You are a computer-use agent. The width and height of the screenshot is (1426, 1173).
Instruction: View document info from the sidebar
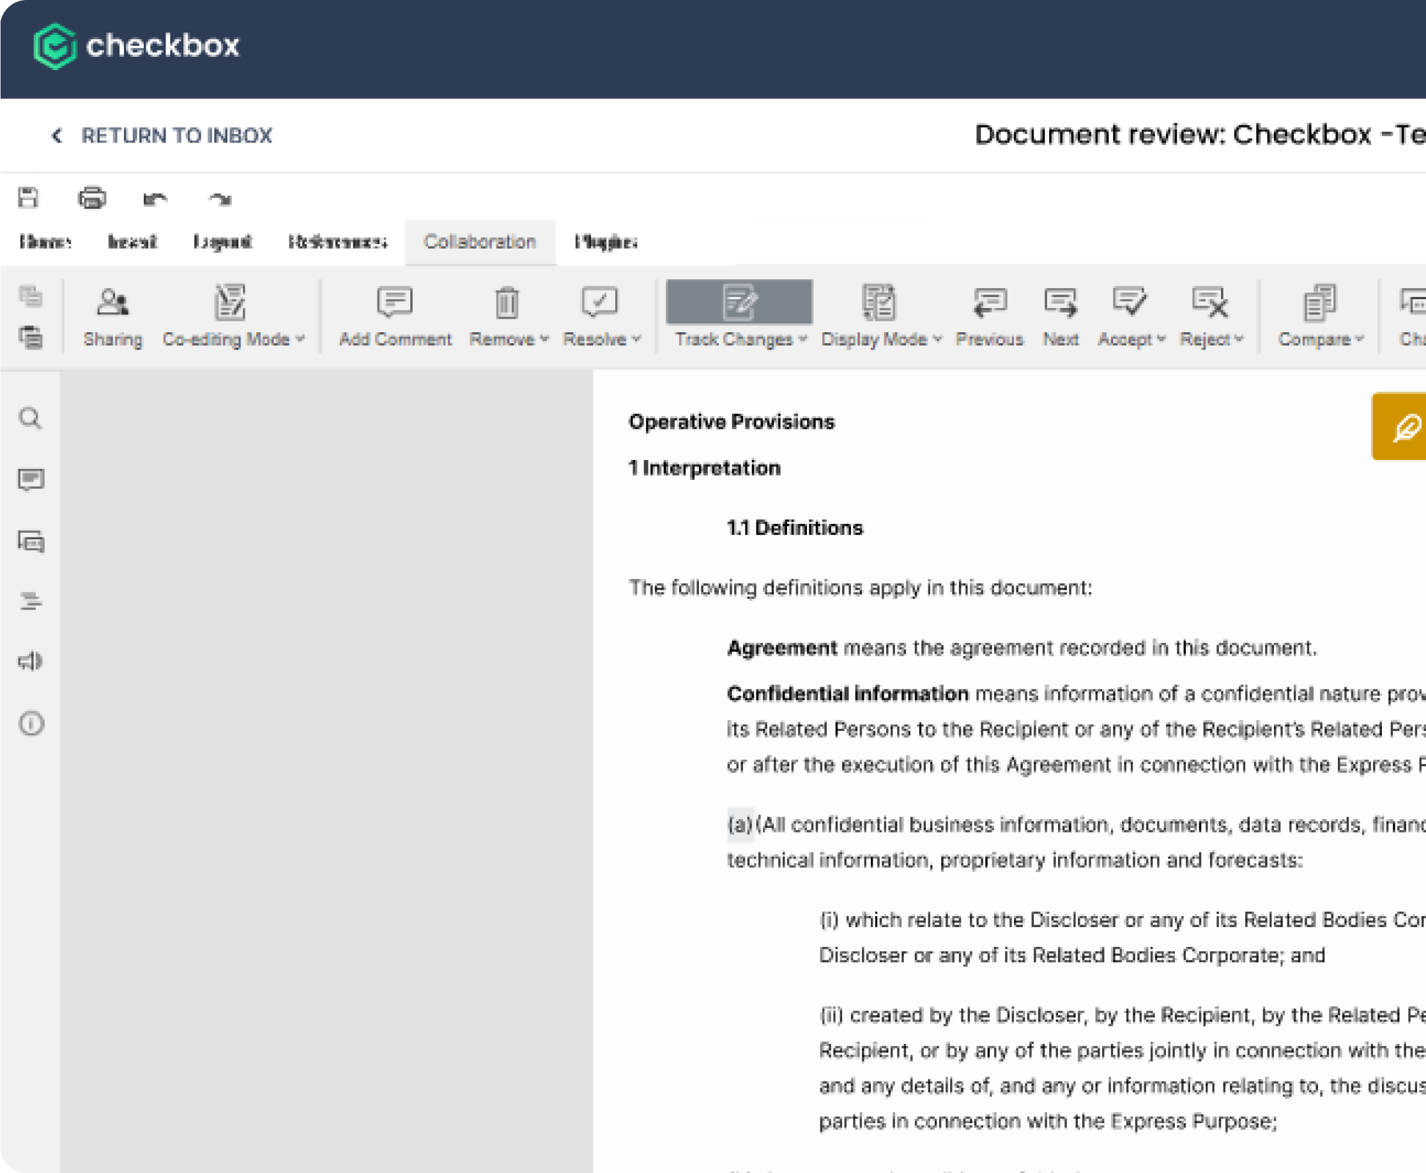[30, 724]
